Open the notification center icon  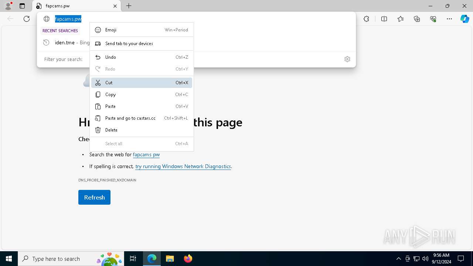pos(461,259)
